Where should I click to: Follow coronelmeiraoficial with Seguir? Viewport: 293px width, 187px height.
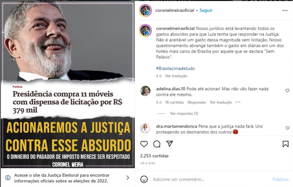[206, 10]
